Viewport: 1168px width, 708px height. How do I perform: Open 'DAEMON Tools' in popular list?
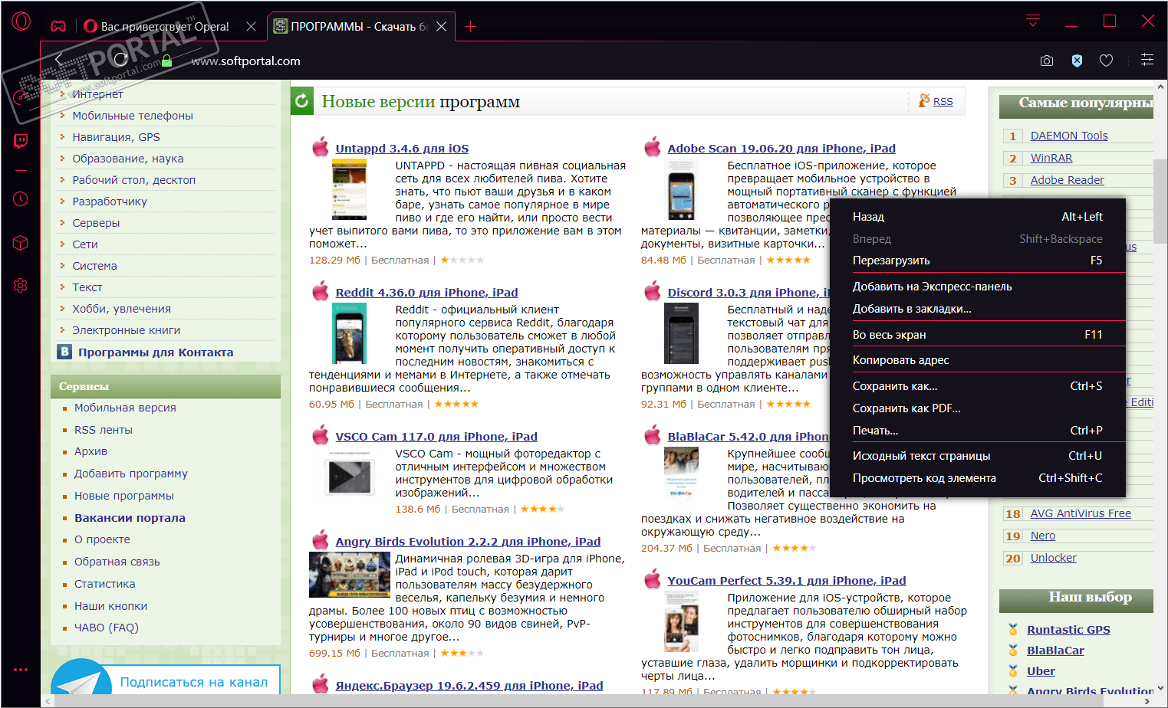(x=1069, y=136)
